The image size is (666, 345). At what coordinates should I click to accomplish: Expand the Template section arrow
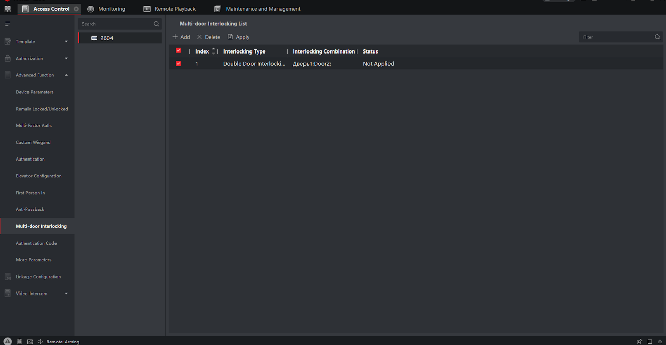pos(66,42)
